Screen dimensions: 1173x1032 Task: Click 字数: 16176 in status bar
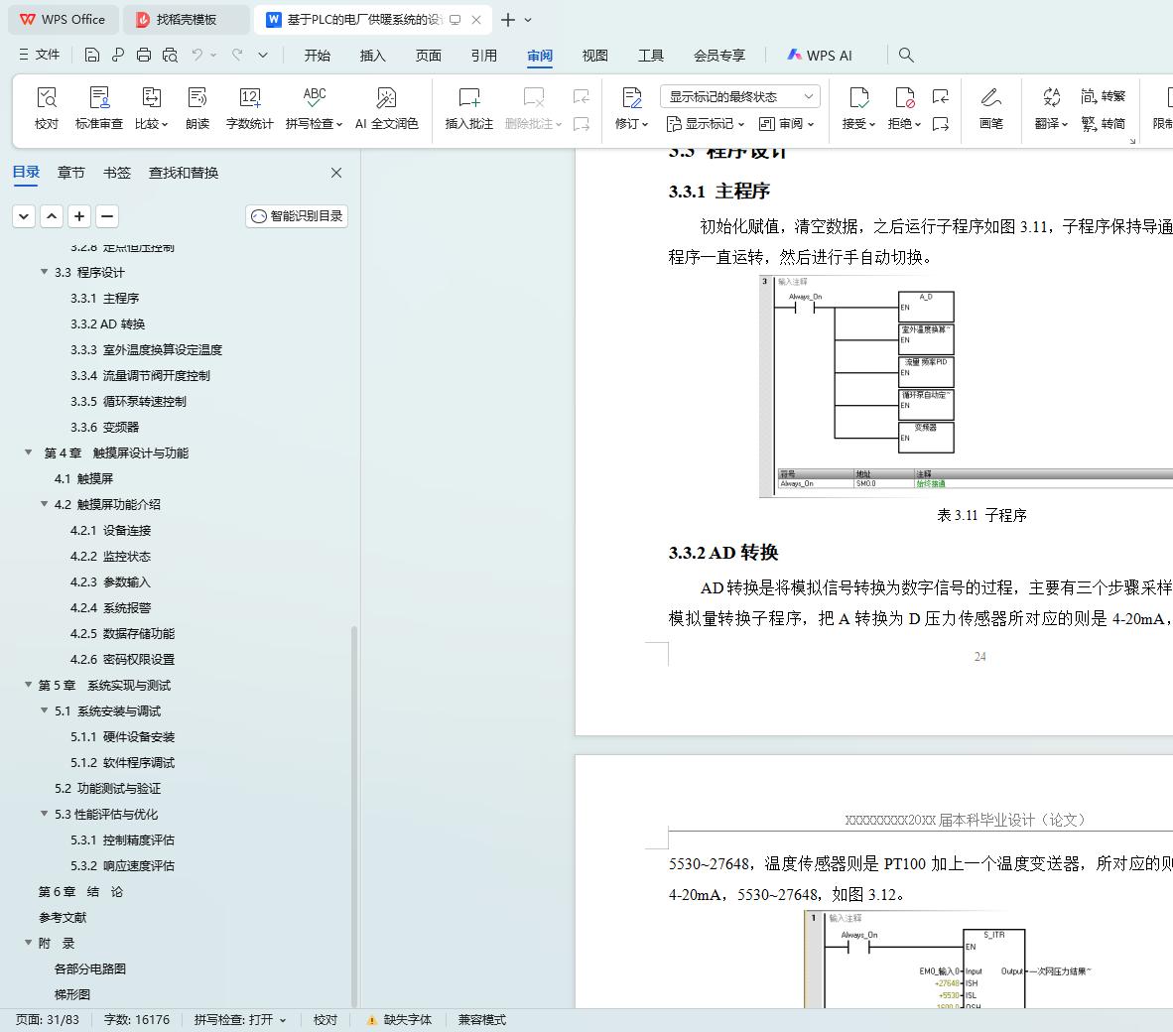tap(137, 1020)
